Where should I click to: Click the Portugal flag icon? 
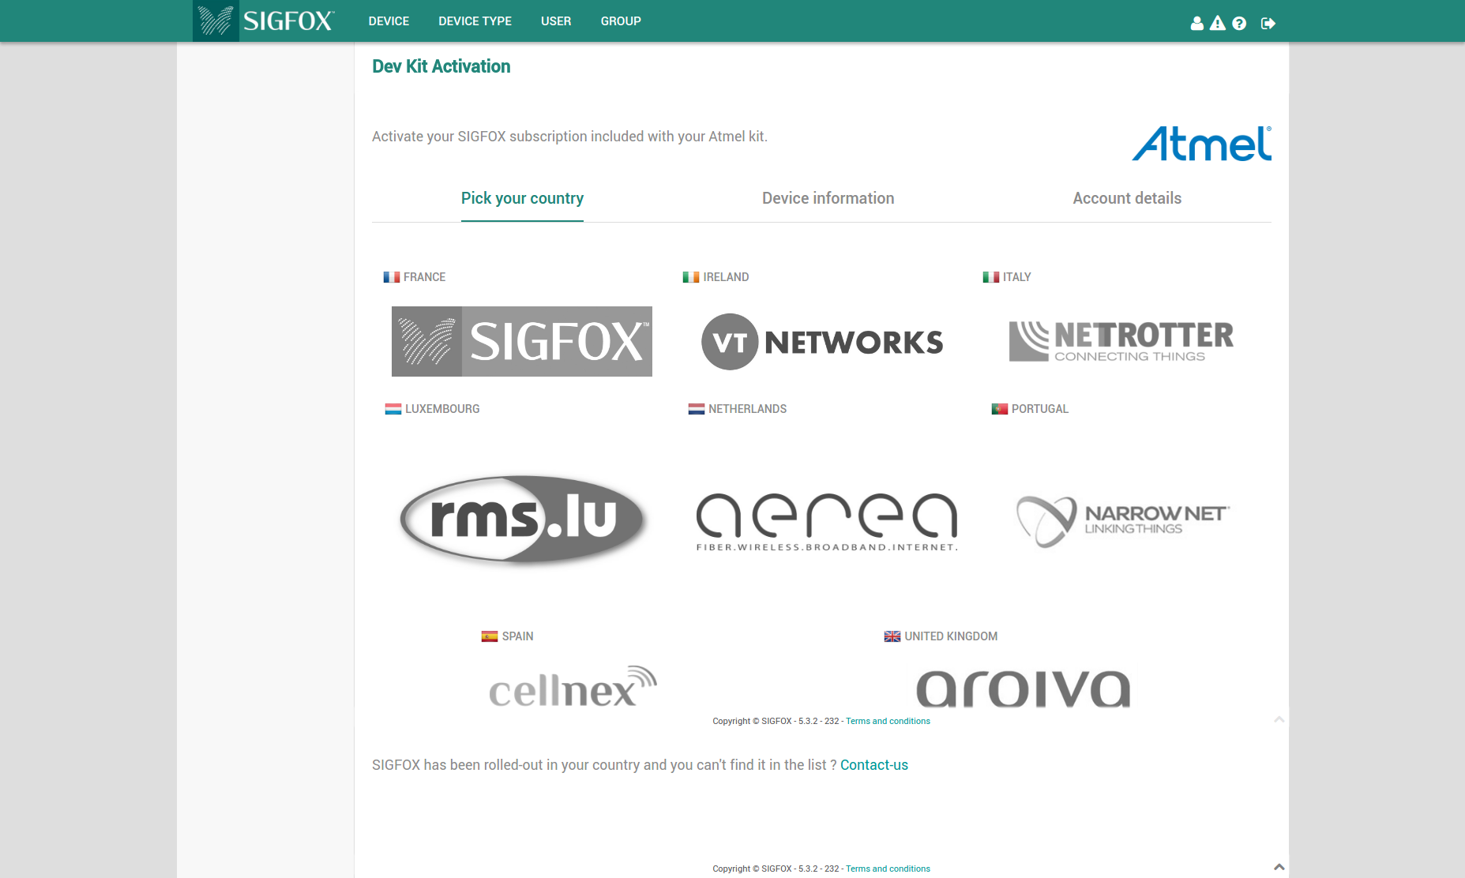[x=1000, y=409]
